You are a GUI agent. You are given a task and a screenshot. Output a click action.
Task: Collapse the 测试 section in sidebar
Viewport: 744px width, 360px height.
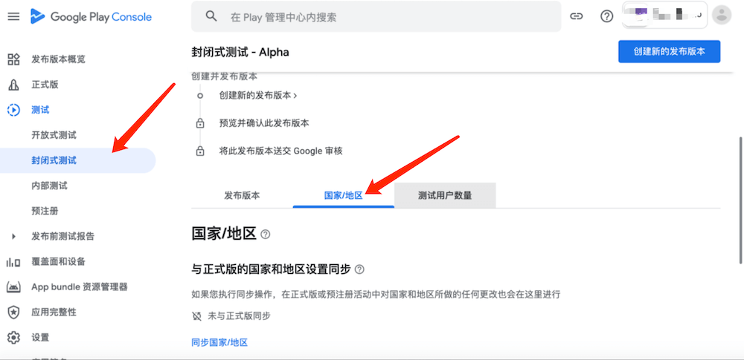[x=40, y=110]
